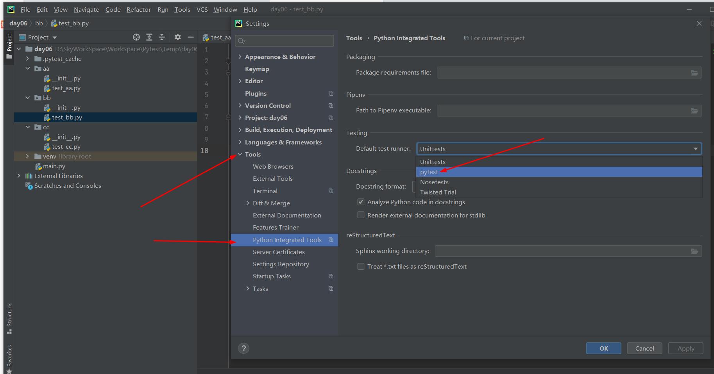Expand Diff & Merge under Tools
This screenshot has height=374, width=714.
tap(248, 203)
